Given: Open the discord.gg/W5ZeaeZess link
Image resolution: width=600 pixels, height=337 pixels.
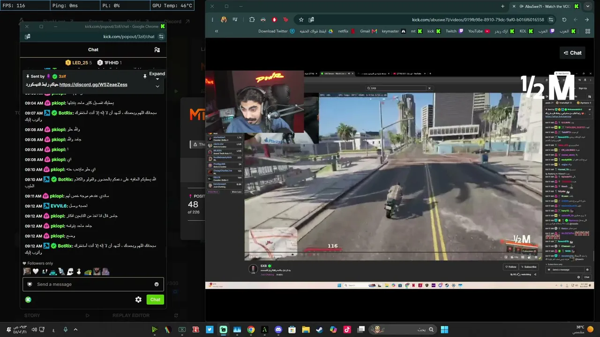Looking at the screenshot, I should pos(93,85).
